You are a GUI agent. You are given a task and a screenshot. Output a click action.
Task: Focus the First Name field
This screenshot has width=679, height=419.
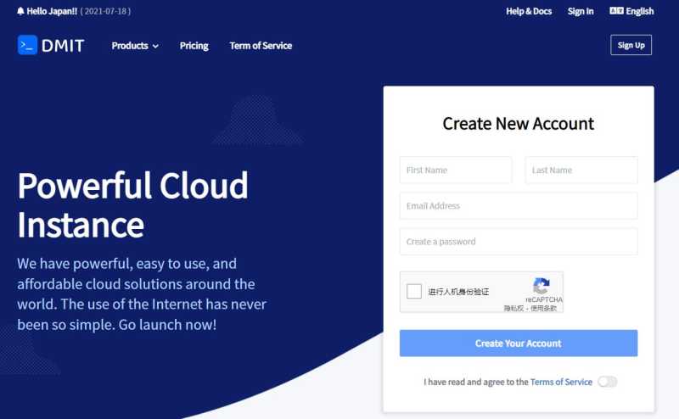click(x=456, y=170)
